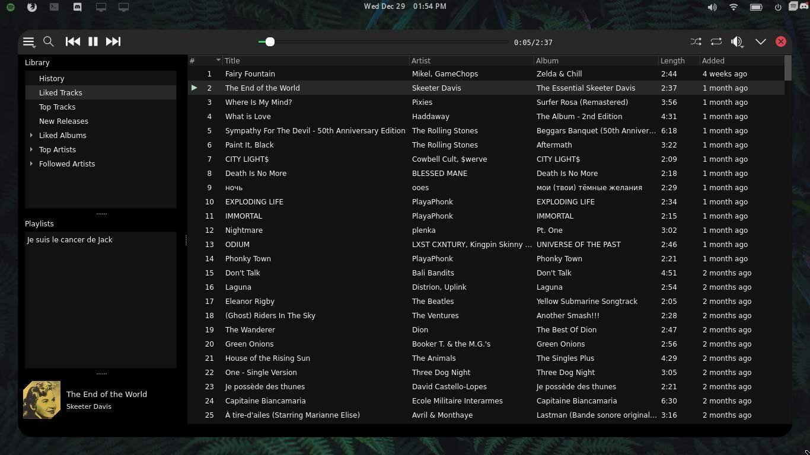The height and width of the screenshot is (455, 810).
Task: Click the album Zelda & Chill
Action: (559, 74)
